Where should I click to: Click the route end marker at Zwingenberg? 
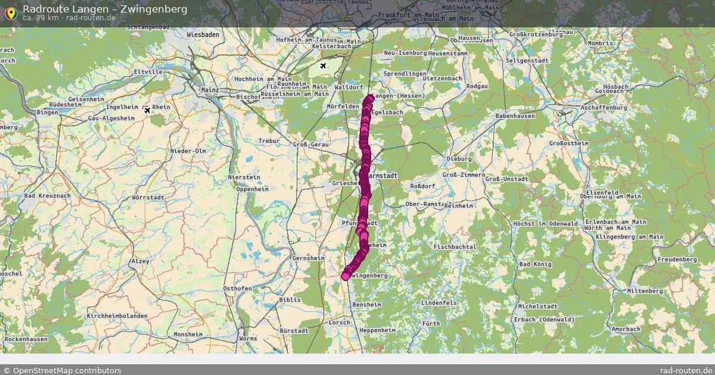coord(346,276)
